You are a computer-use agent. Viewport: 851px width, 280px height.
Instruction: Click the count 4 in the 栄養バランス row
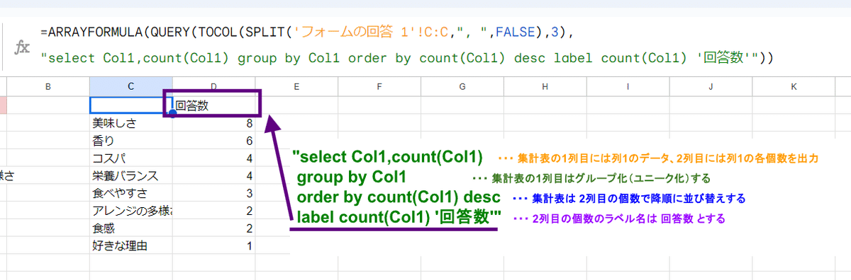[x=213, y=176]
